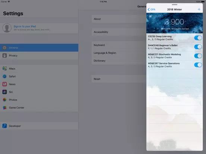Viewport: 206px width, 154px height.
Task: Open About in General settings
Action: pyautogui.click(x=119, y=19)
